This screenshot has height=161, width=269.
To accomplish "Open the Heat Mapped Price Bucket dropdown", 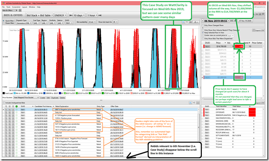I will [x=26, y=98].
